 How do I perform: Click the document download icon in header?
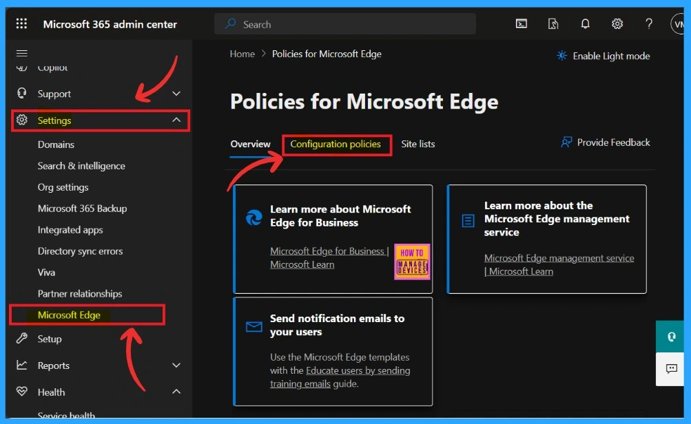(553, 24)
